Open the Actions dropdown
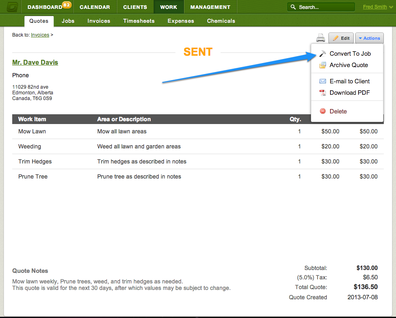 (x=370, y=38)
